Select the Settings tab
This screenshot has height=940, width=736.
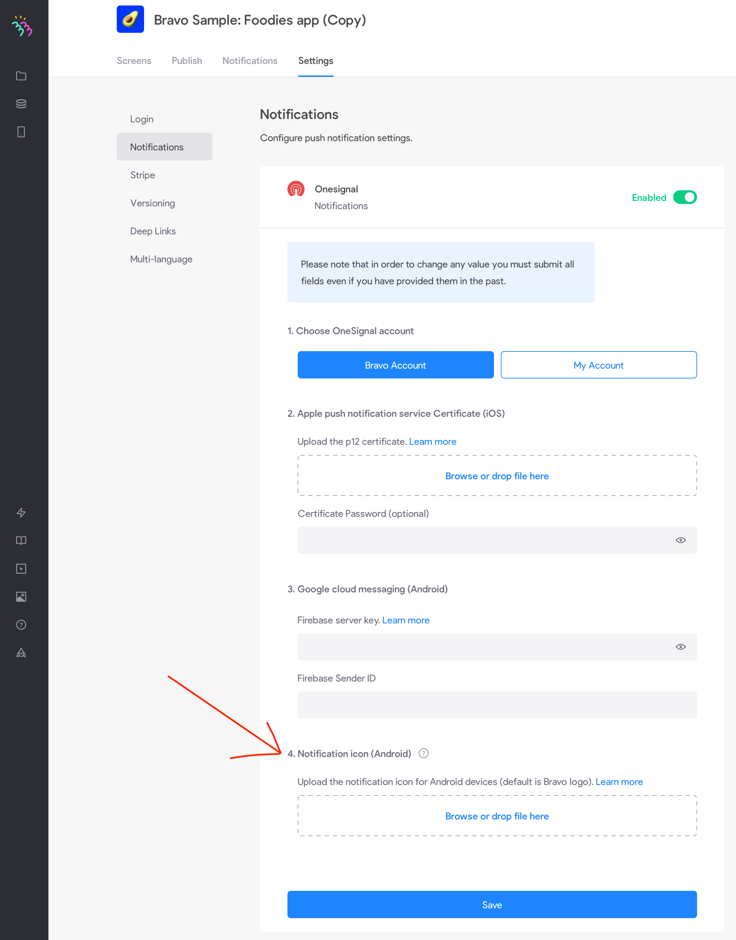point(316,61)
